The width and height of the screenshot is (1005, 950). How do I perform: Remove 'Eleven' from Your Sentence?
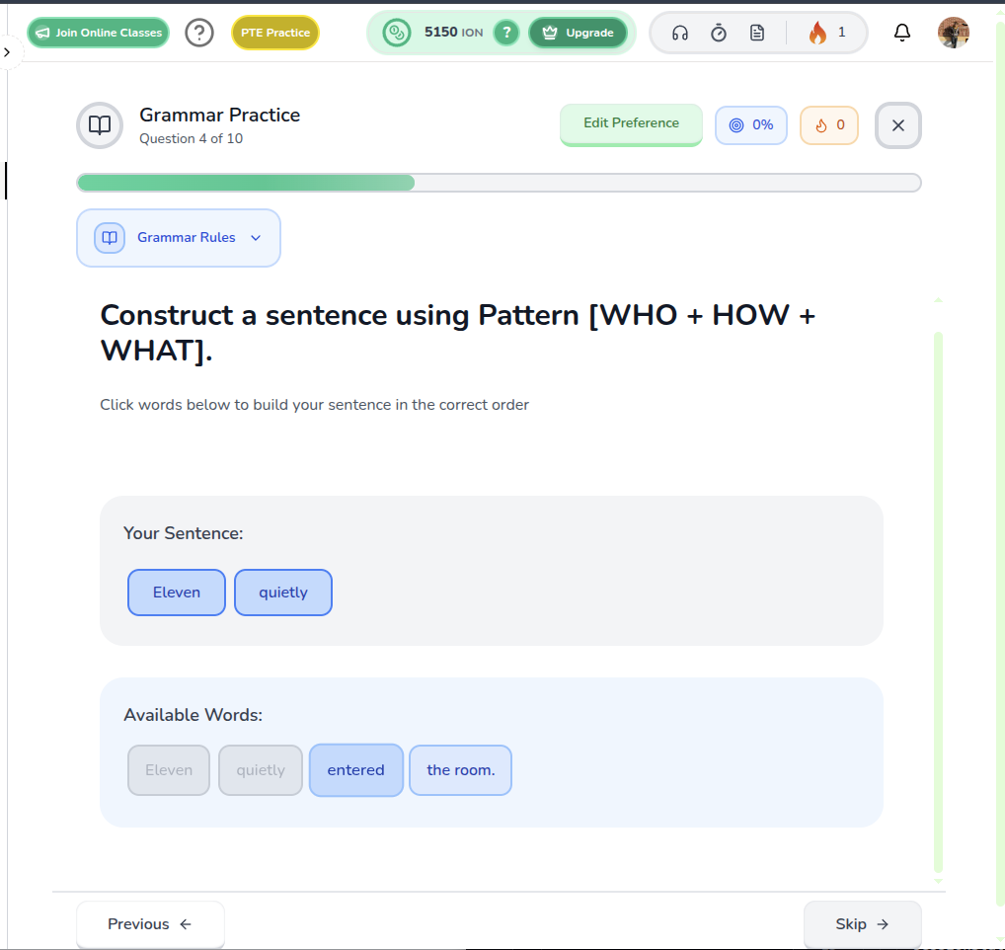(177, 593)
